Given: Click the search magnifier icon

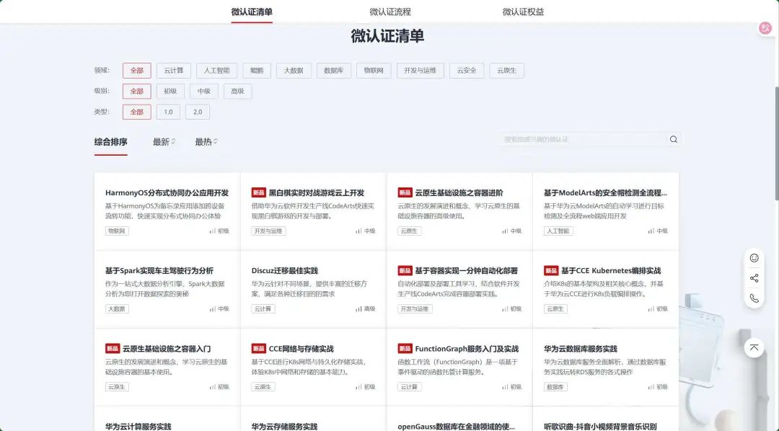Looking at the screenshot, I should coord(674,140).
